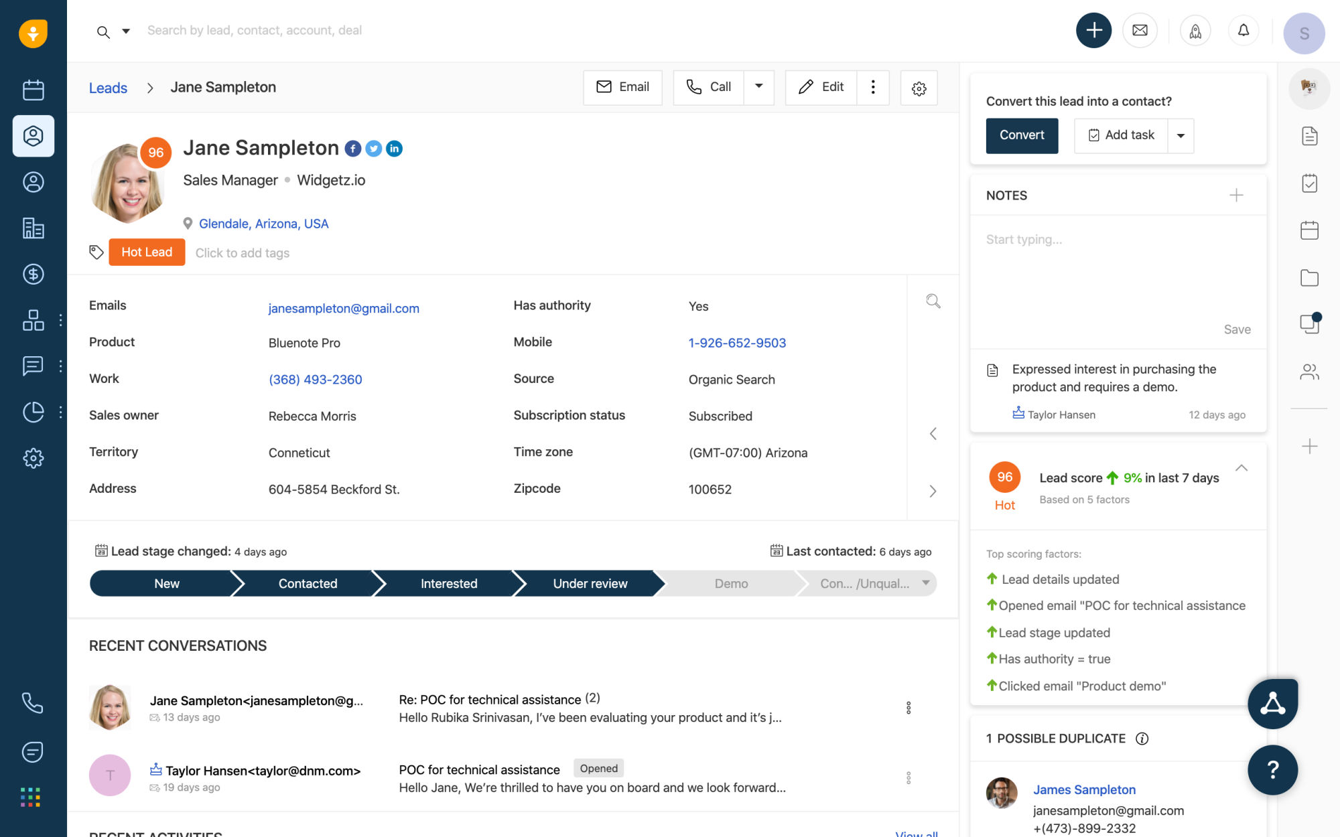This screenshot has width=1340, height=837.
Task: Click the Twitter profile icon beside name
Action: (x=374, y=149)
